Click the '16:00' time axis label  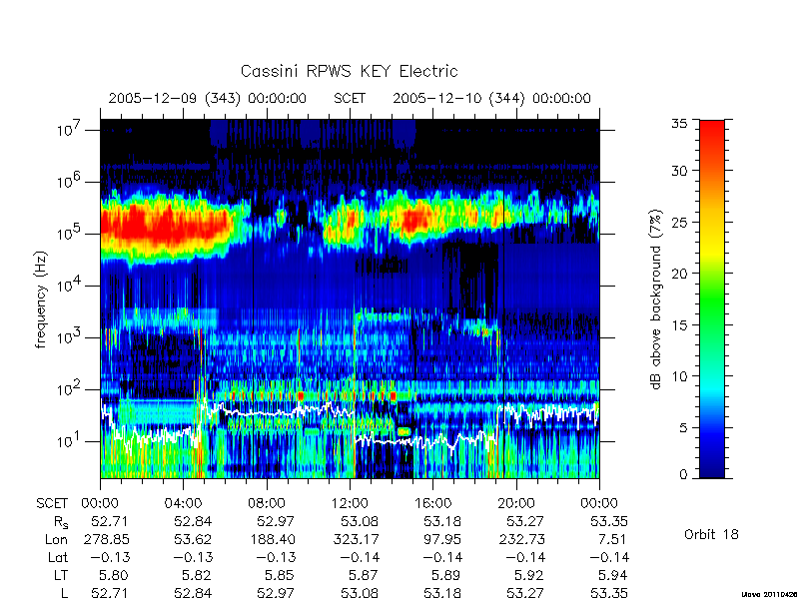coord(432,503)
